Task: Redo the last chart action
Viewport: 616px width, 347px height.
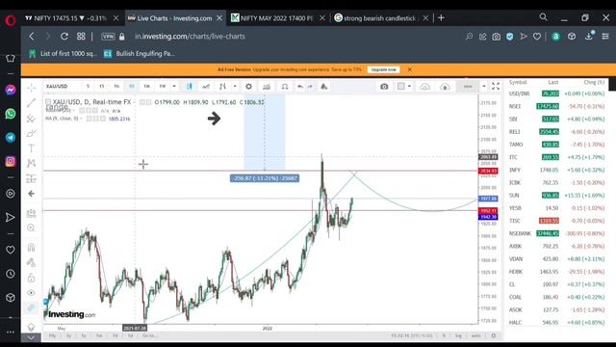Action: tap(310, 86)
